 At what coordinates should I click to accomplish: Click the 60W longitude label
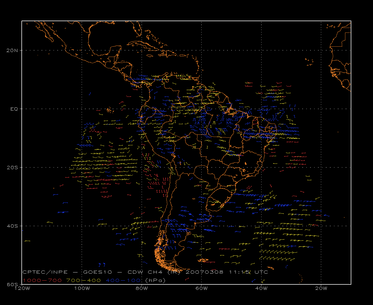[202, 288]
